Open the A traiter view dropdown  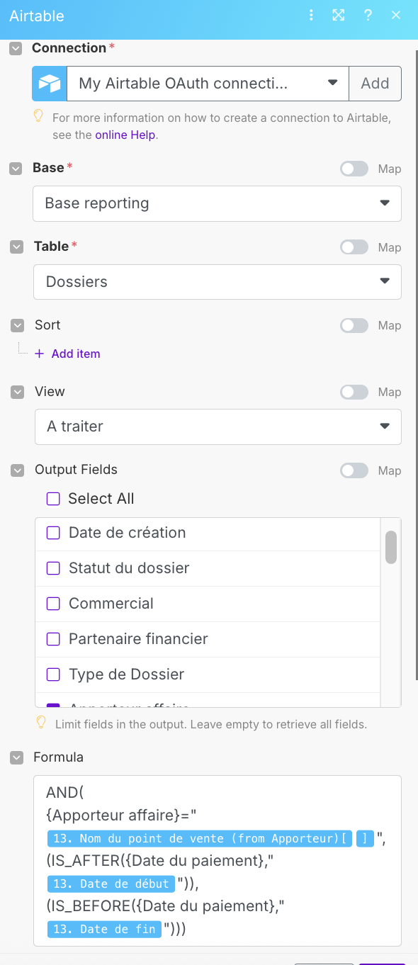[218, 427]
